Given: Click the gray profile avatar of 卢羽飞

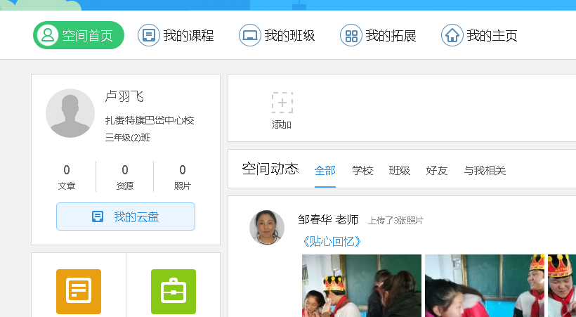Looking at the screenshot, I should [70, 113].
